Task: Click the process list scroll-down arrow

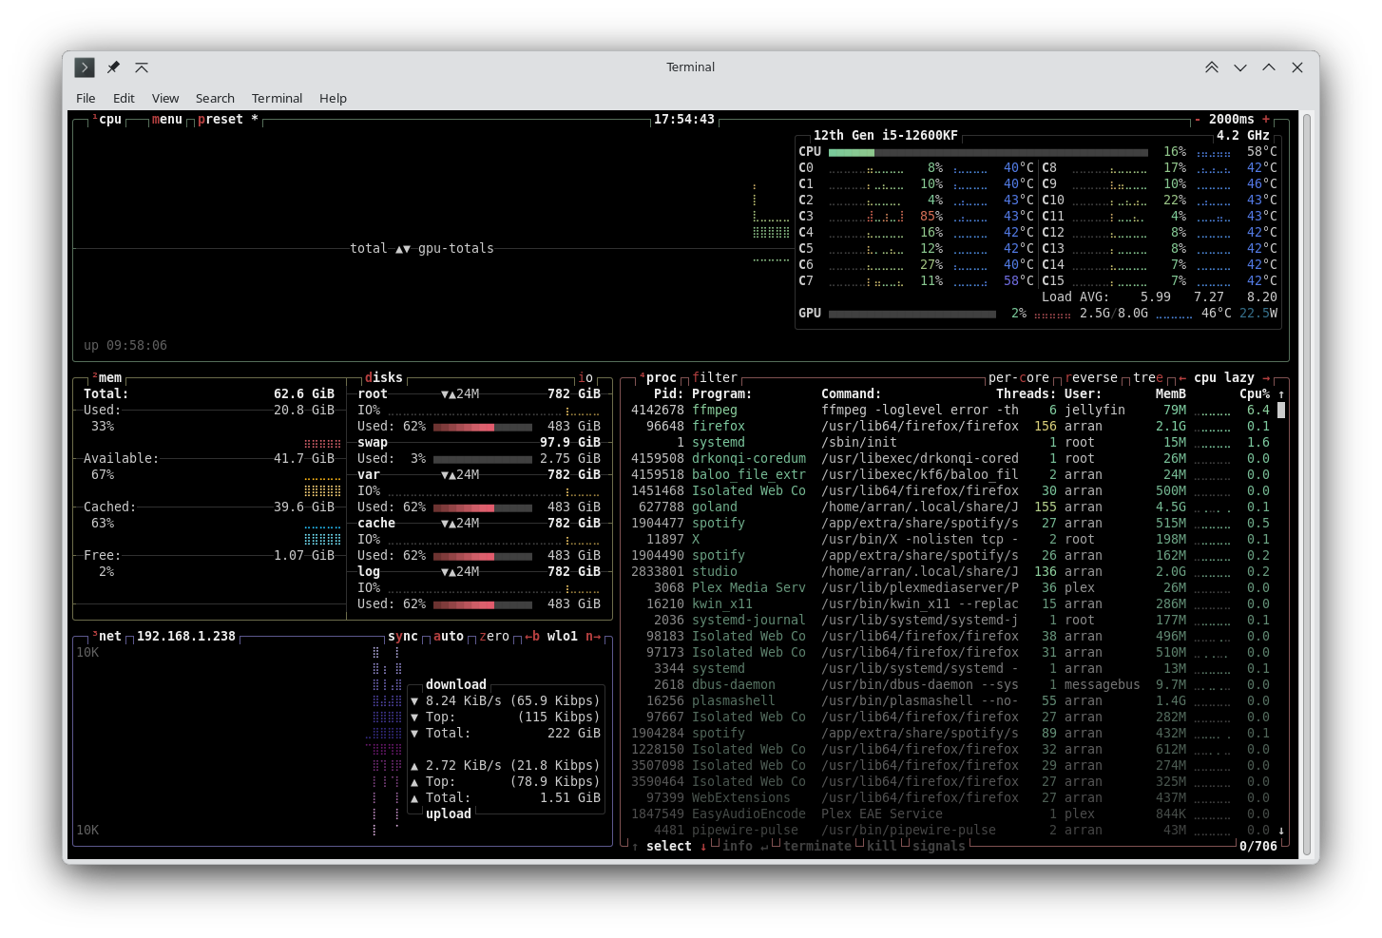Action: [x=1281, y=831]
